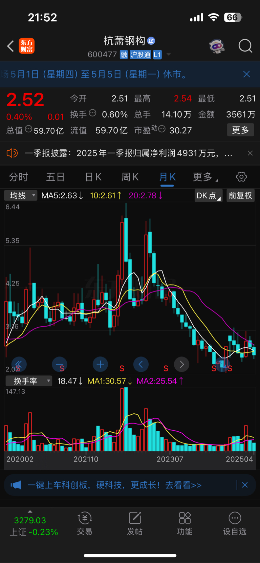Open the 功能 functions icon
Screen dimensions: 260x563
185,524
